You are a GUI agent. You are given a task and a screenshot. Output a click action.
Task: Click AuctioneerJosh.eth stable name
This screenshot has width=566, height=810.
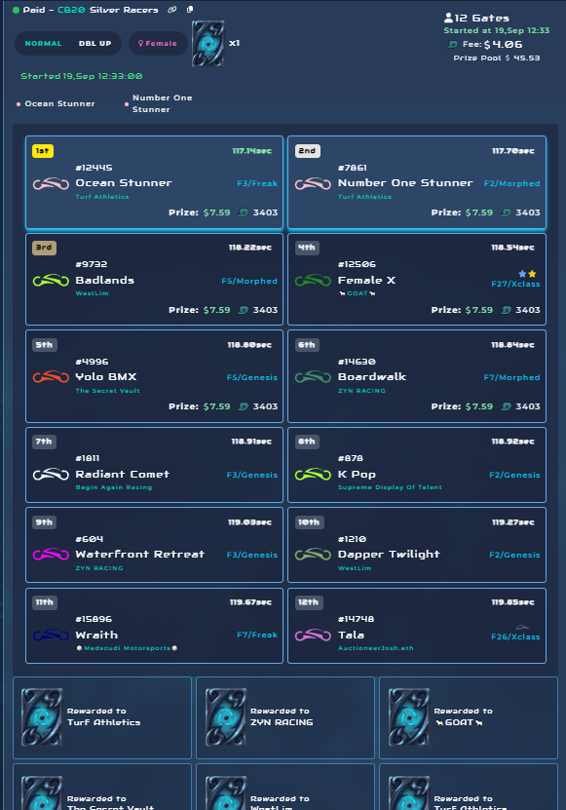pos(376,648)
